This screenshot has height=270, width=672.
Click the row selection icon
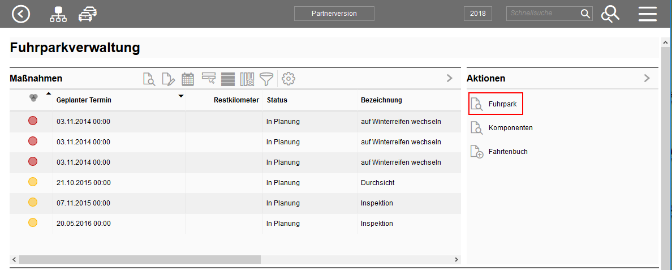pos(208,79)
